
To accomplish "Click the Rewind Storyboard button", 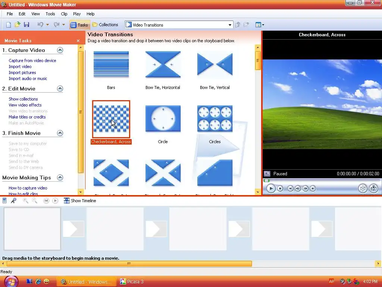I will point(46,201).
